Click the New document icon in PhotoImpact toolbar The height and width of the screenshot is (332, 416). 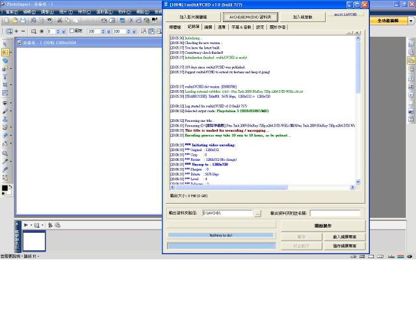pyautogui.click(x=6, y=20)
